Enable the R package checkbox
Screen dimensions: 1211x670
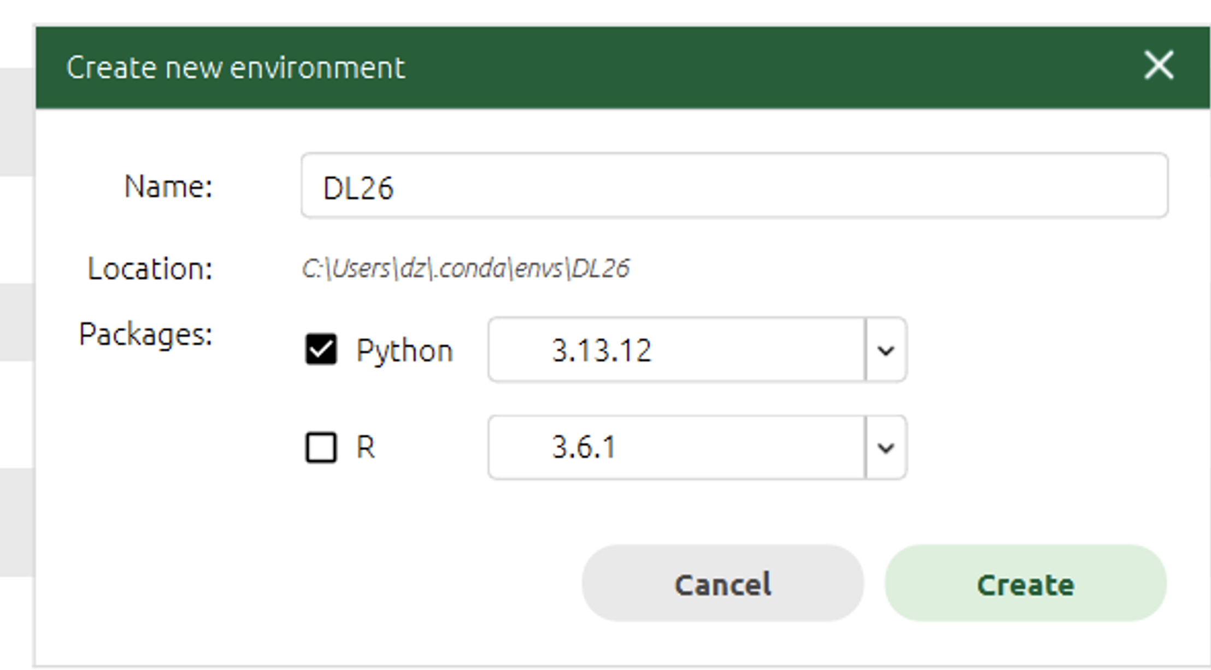pyautogui.click(x=321, y=448)
